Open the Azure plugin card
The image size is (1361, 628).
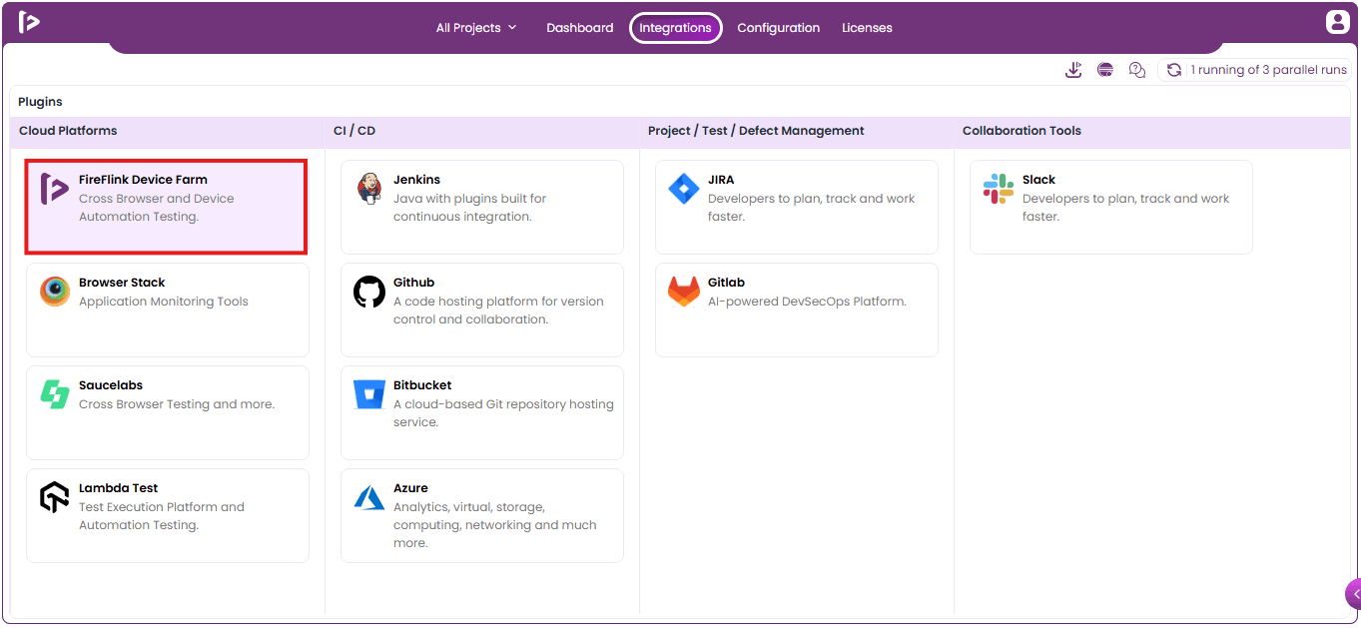[482, 515]
